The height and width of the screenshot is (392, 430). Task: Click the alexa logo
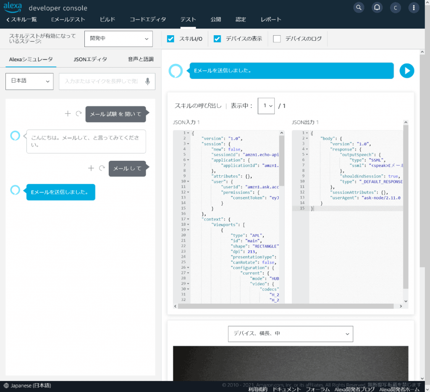pos(13,7)
